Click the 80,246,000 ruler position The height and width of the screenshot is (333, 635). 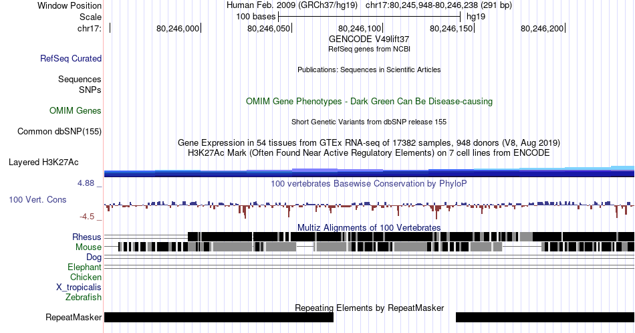pos(178,28)
